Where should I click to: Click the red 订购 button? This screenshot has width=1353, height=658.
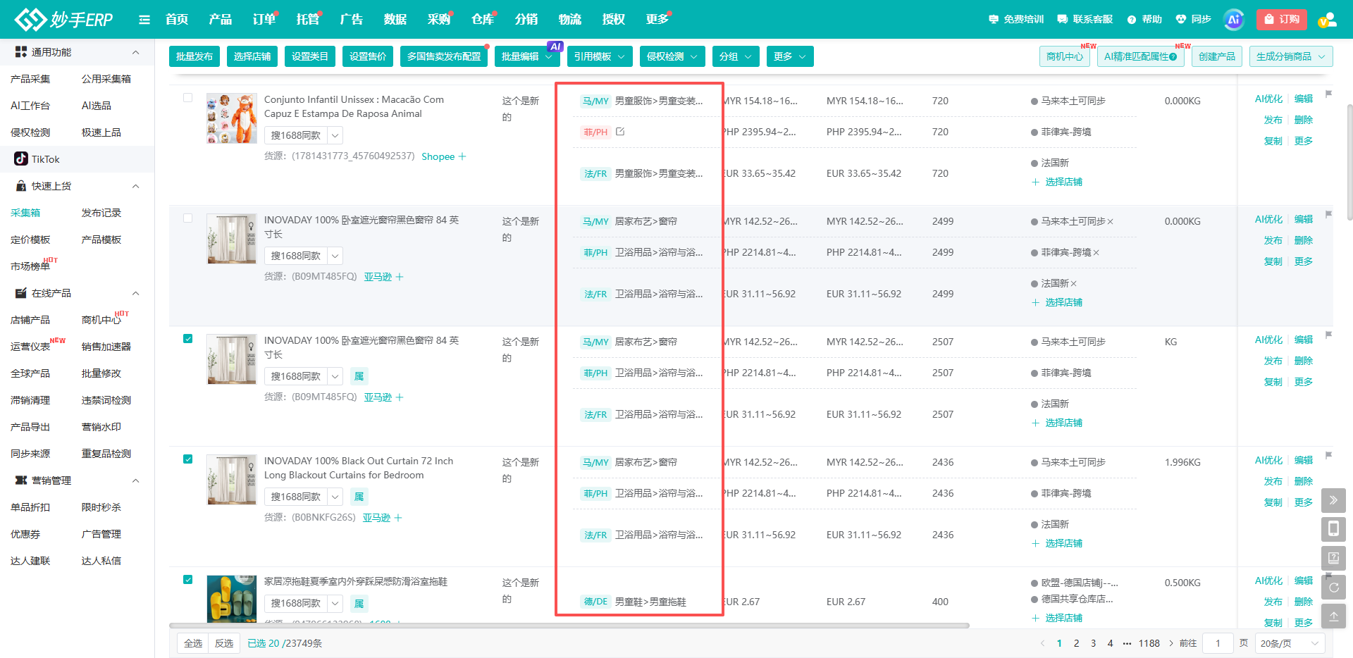1282,20
